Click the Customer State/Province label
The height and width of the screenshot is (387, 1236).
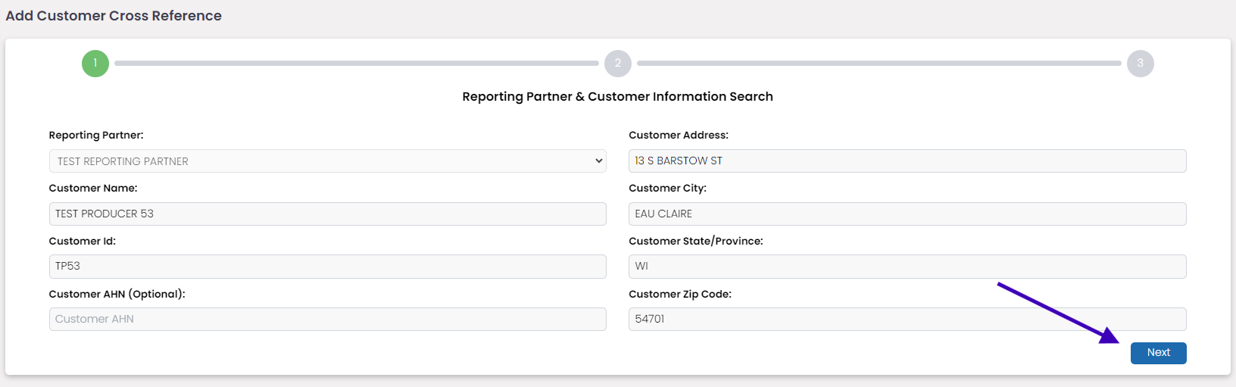pos(695,241)
